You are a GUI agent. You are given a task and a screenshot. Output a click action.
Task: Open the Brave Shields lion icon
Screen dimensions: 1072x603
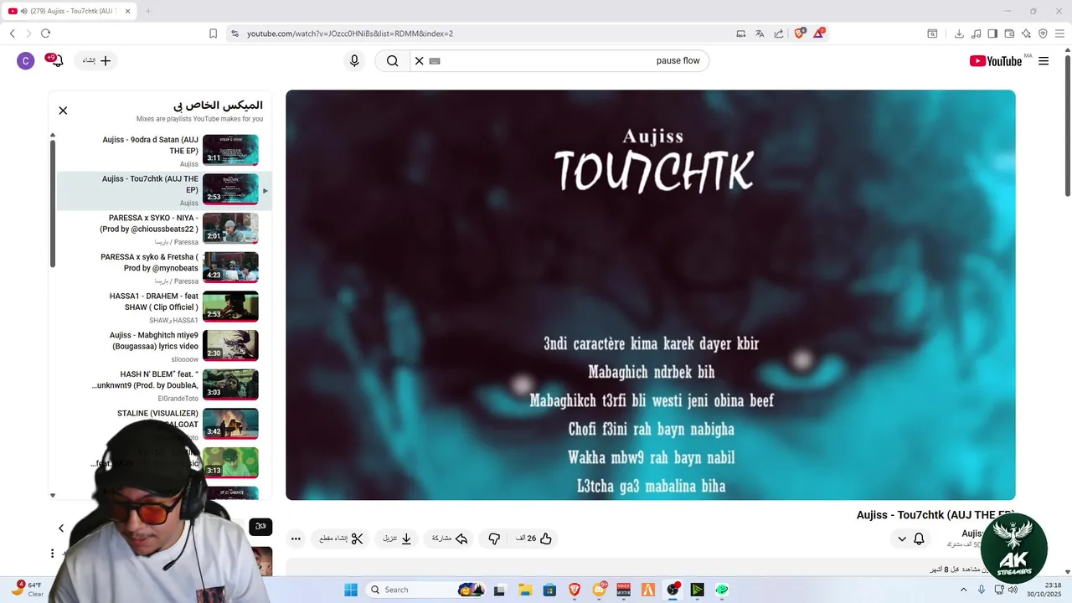[799, 33]
